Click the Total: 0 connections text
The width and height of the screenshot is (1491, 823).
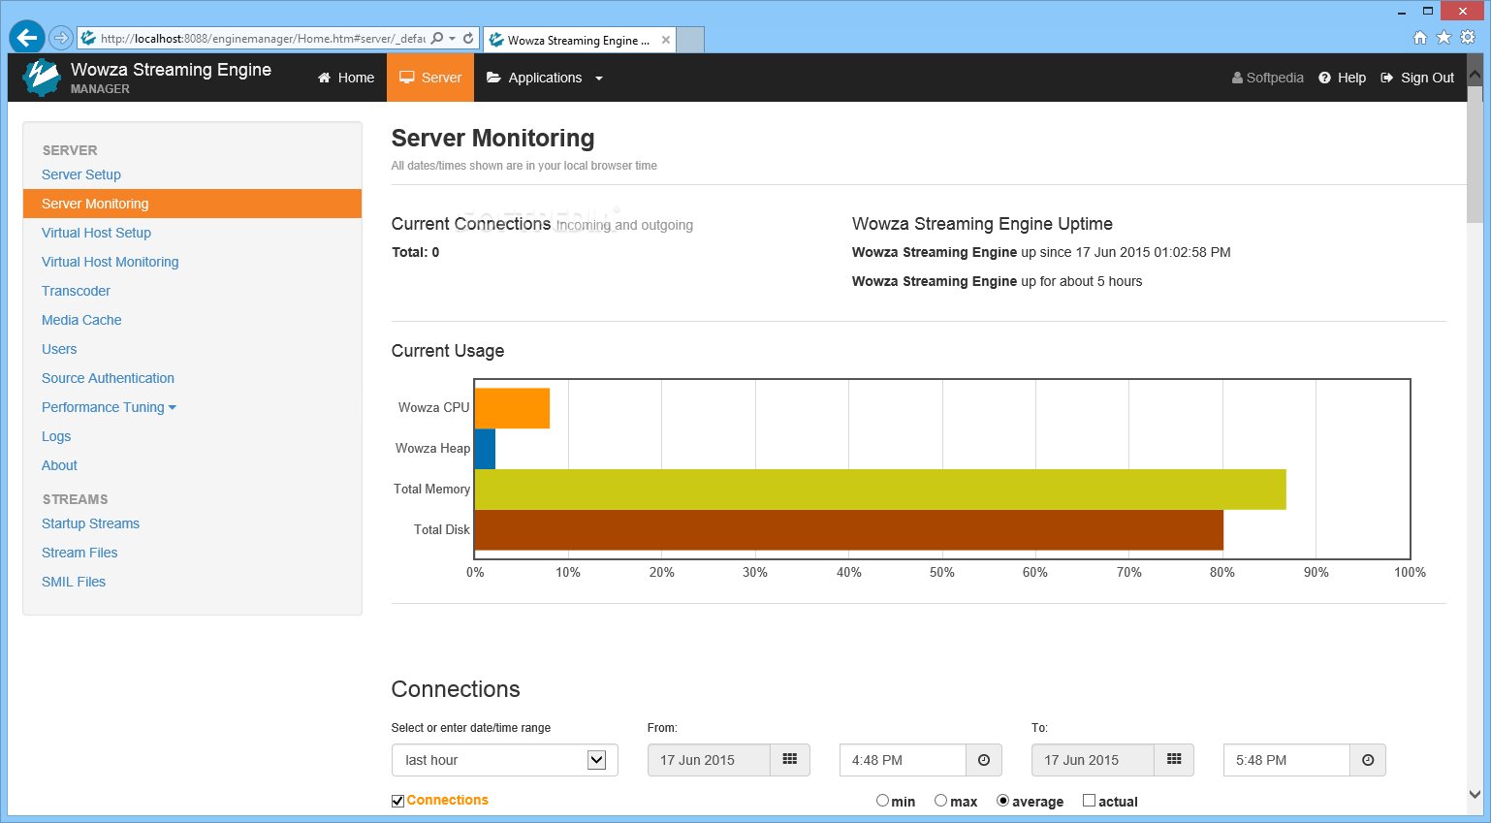[415, 252]
